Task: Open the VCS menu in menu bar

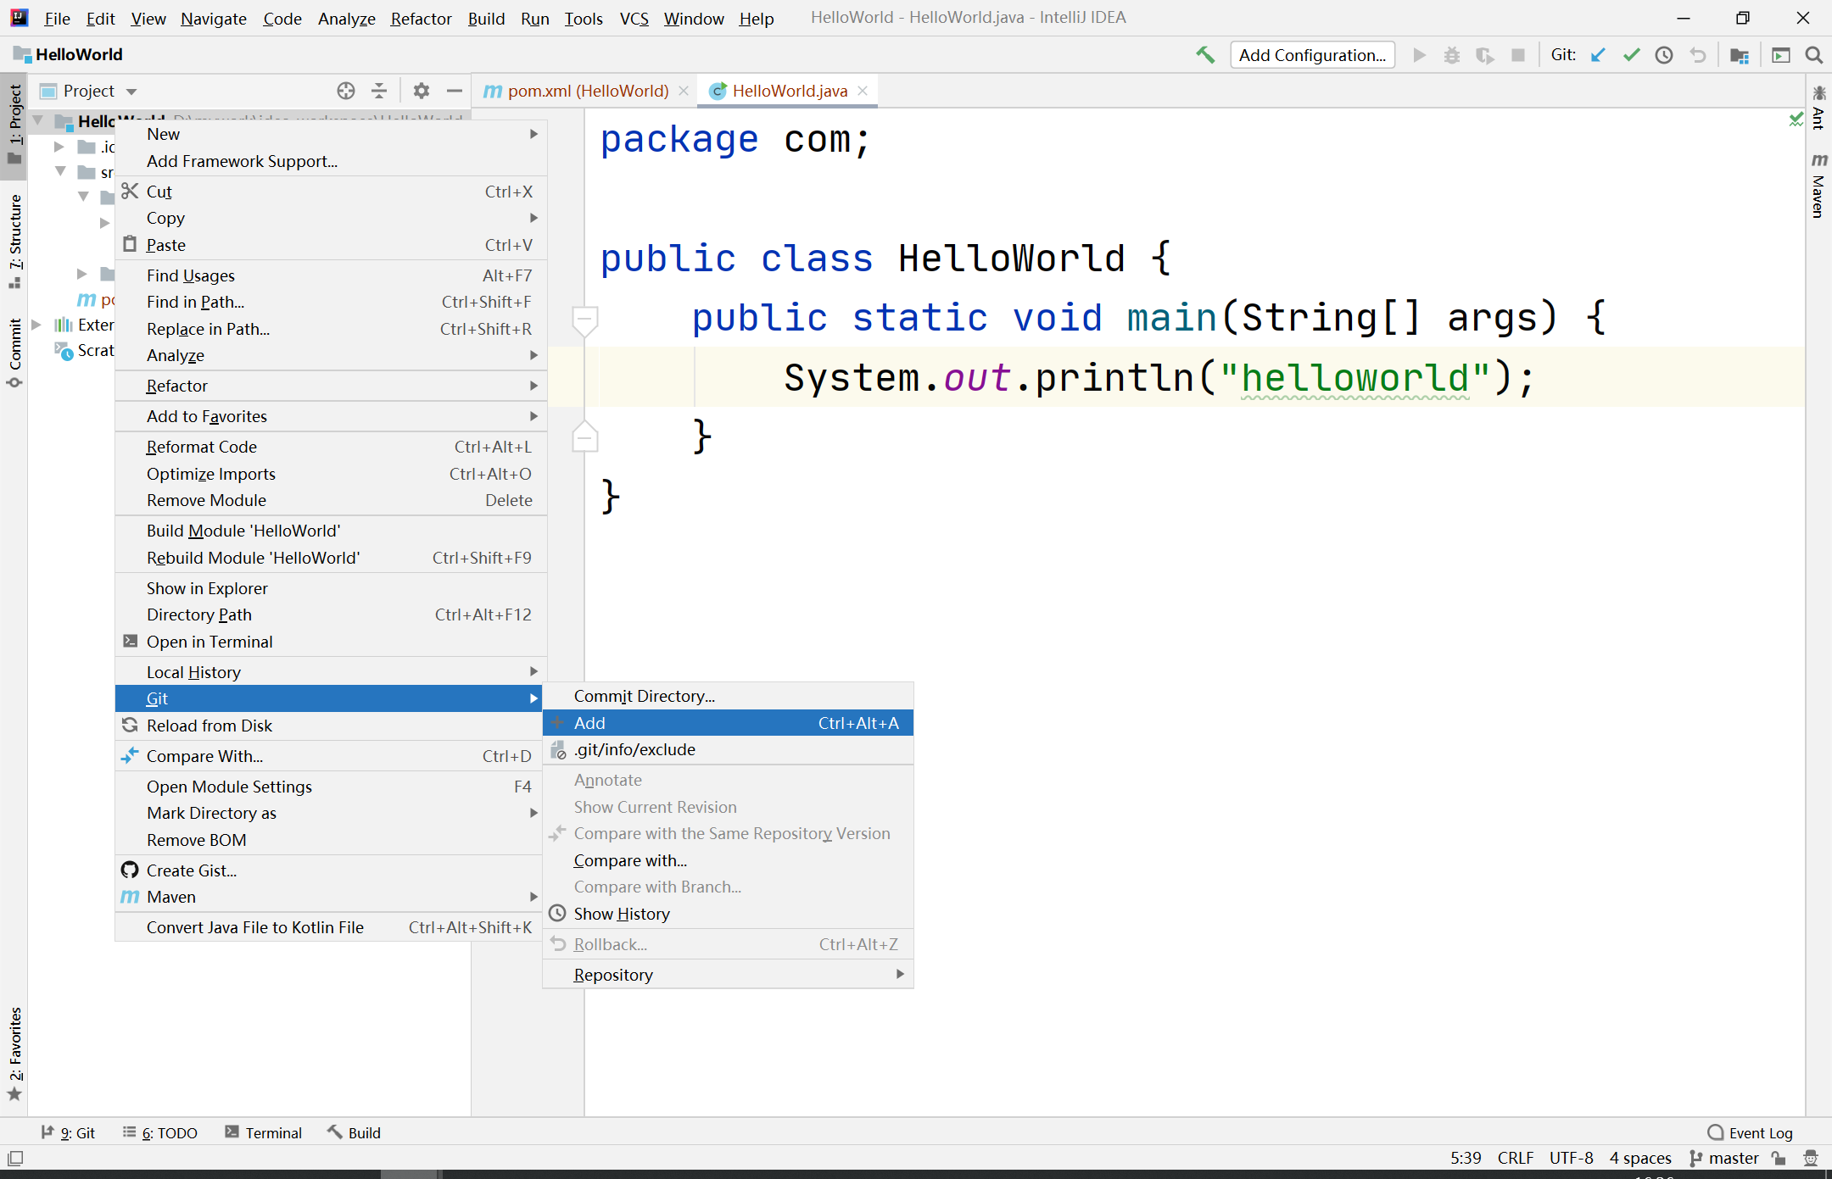Action: point(634,18)
